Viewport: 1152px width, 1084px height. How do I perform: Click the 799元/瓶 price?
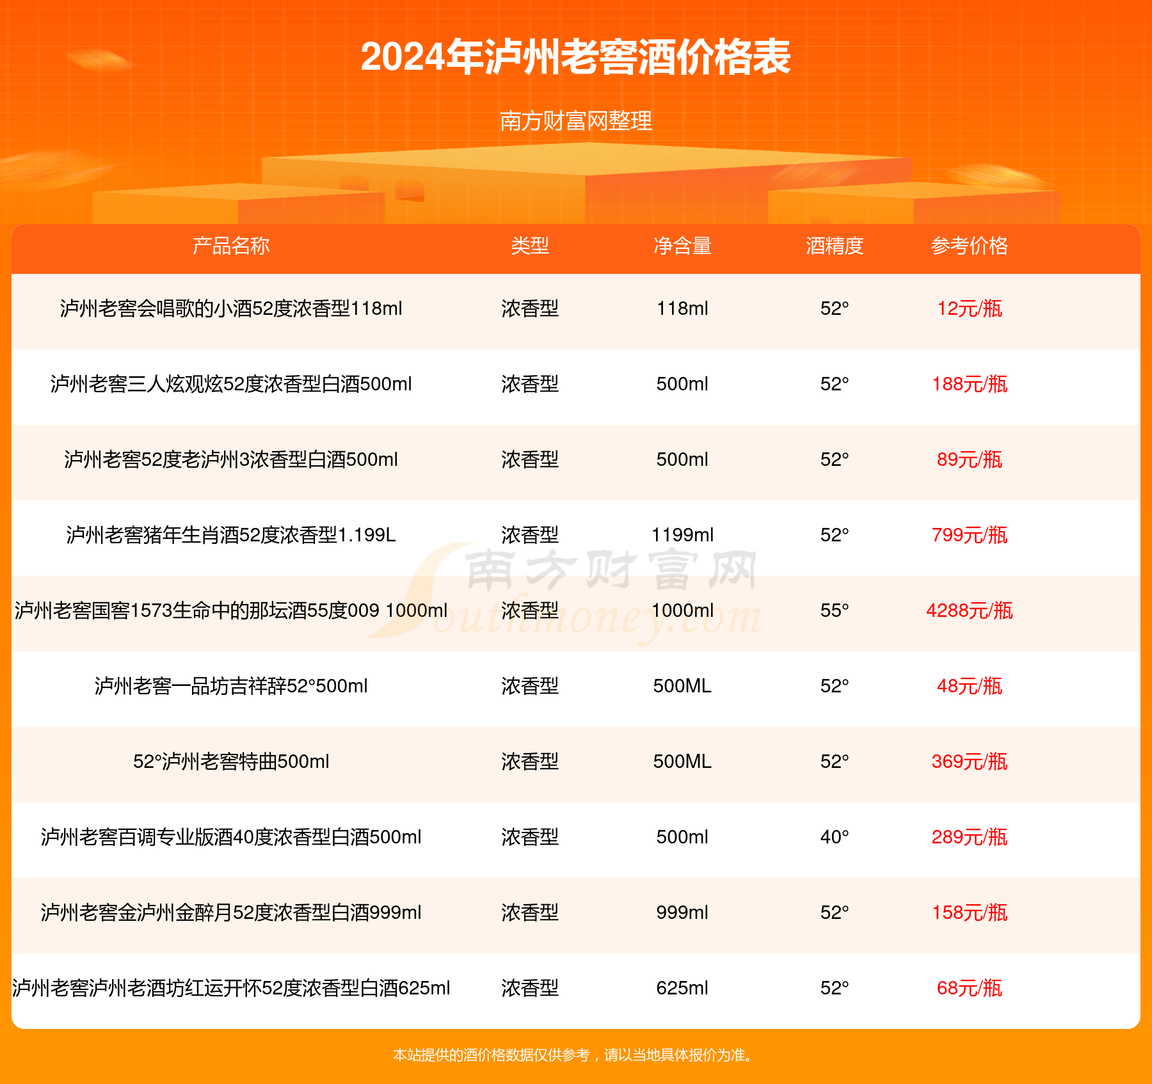click(x=970, y=535)
